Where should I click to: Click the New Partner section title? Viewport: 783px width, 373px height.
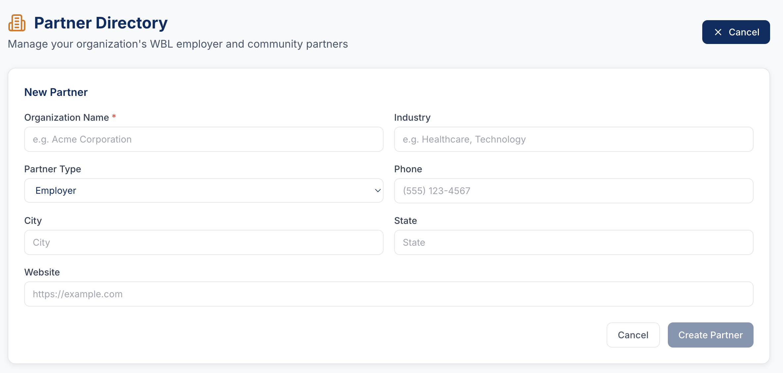coord(56,92)
